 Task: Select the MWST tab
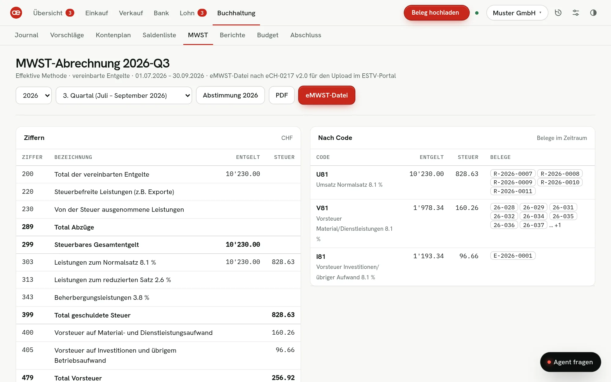198,35
